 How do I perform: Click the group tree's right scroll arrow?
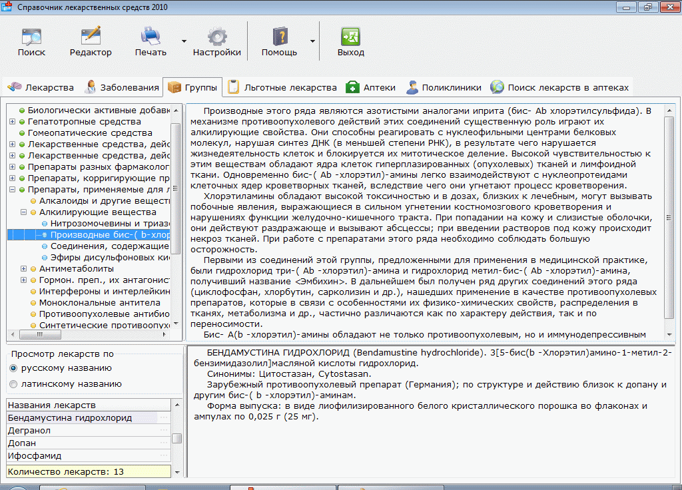tap(164, 334)
